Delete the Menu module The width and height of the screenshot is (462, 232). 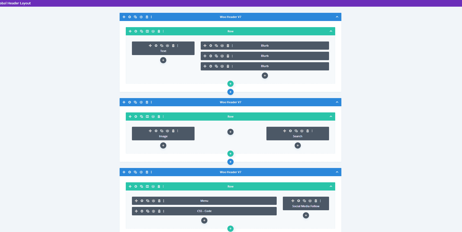point(159,201)
